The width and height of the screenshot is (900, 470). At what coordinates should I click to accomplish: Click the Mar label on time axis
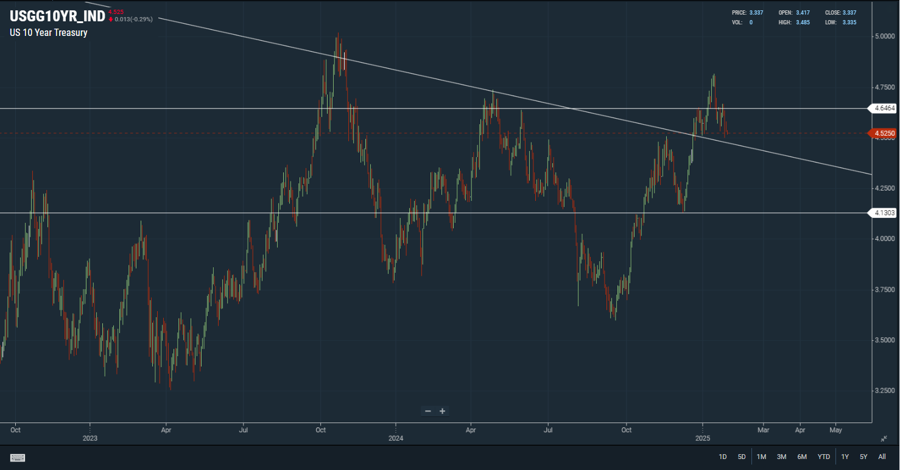point(763,429)
